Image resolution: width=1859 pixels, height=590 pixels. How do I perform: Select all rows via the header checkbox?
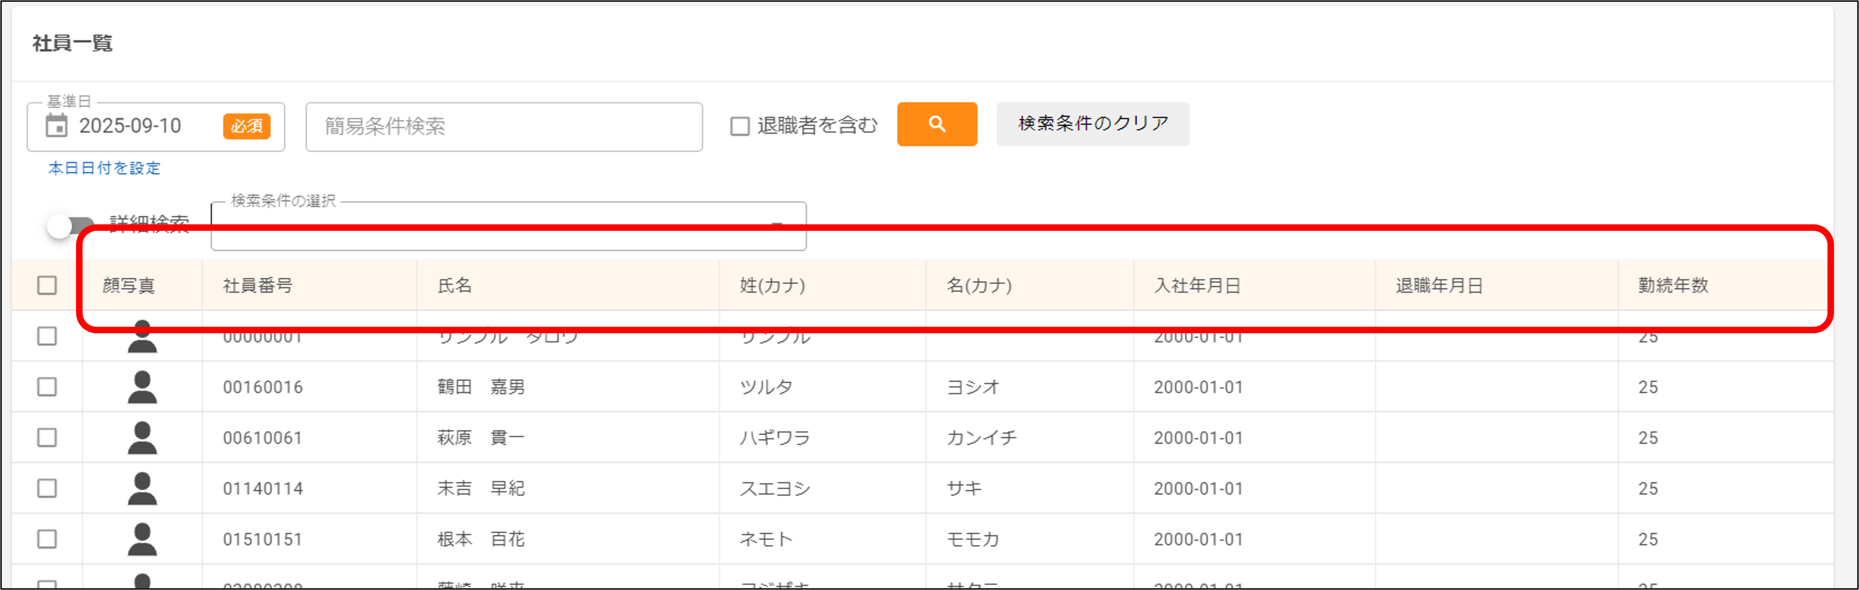pyautogui.click(x=46, y=285)
